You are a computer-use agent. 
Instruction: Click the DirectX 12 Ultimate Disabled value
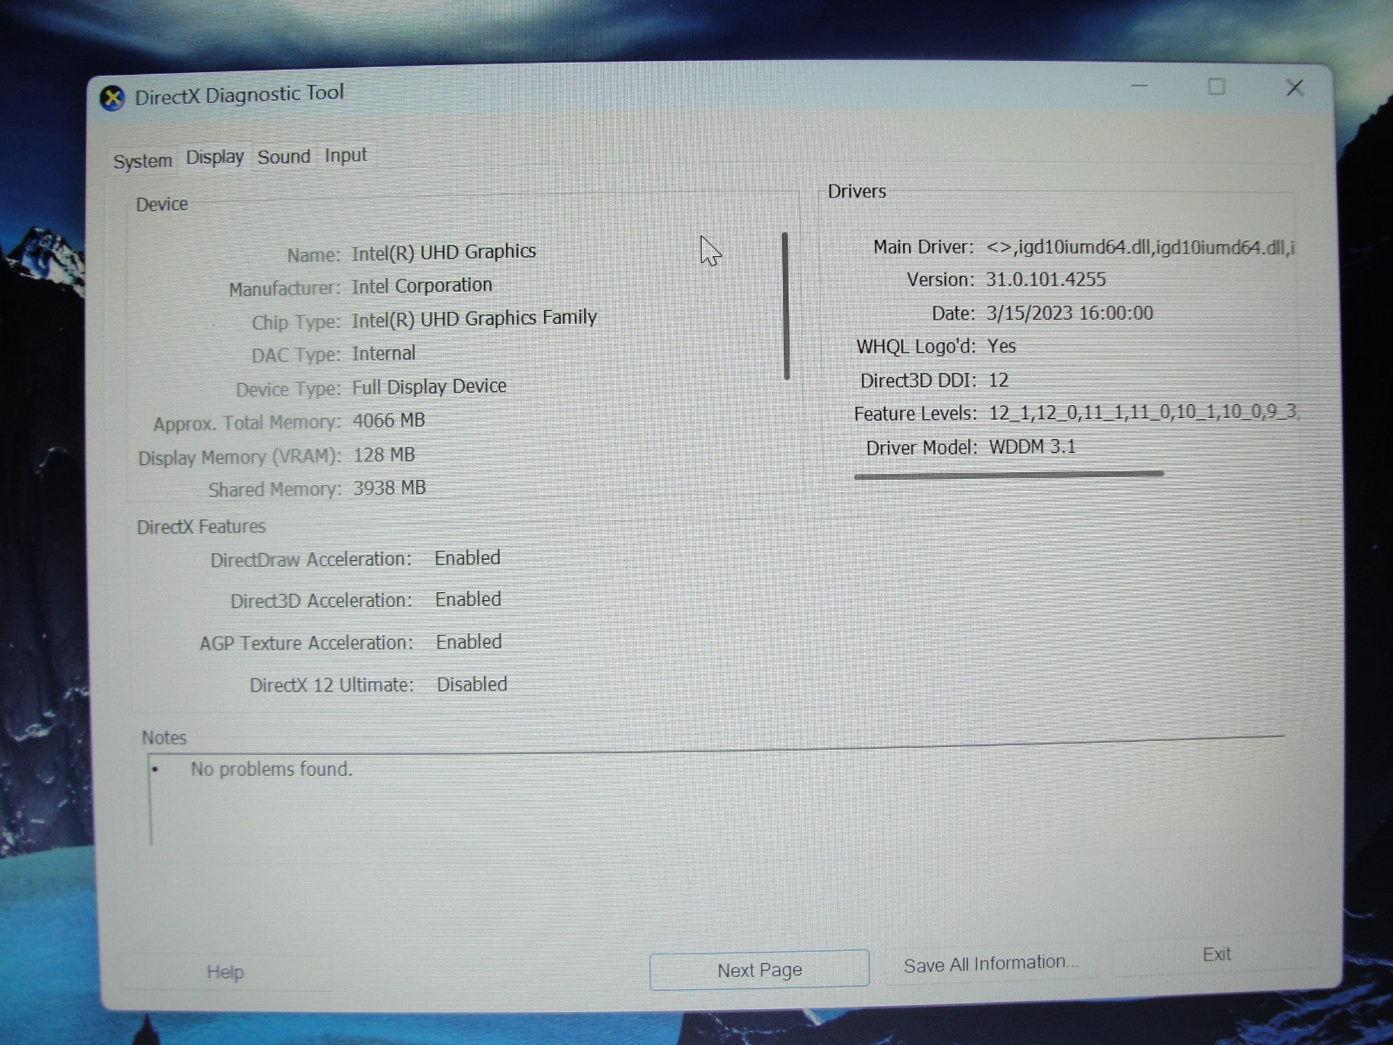pos(472,684)
